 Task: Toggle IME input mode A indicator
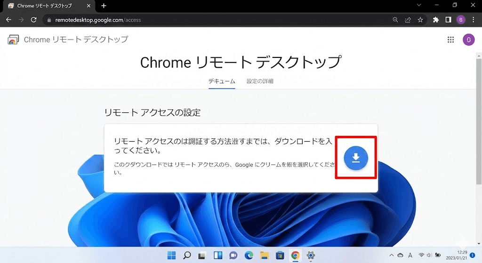coord(410,255)
